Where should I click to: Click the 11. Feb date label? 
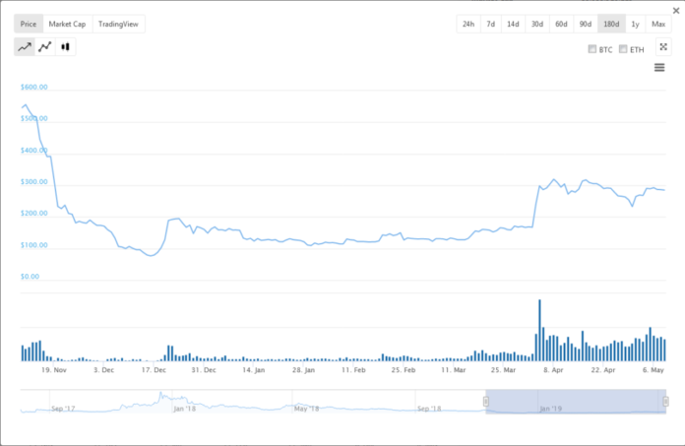[353, 370]
